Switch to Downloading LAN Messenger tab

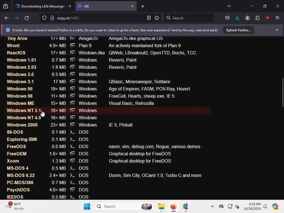click(44, 6)
